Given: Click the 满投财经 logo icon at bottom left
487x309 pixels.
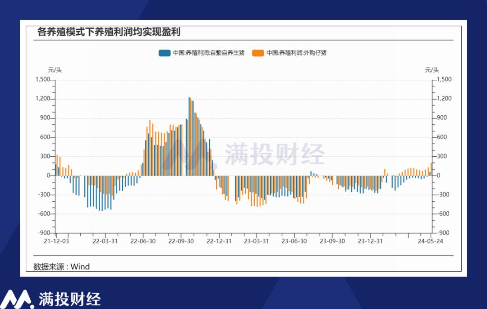Looking at the screenshot, I should (17, 299).
